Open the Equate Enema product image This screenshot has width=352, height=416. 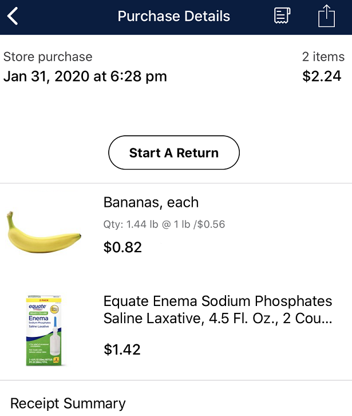(44, 331)
